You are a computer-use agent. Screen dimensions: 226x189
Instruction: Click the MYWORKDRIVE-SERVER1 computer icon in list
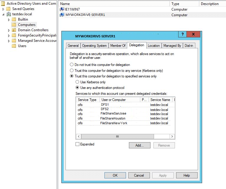click(x=62, y=15)
